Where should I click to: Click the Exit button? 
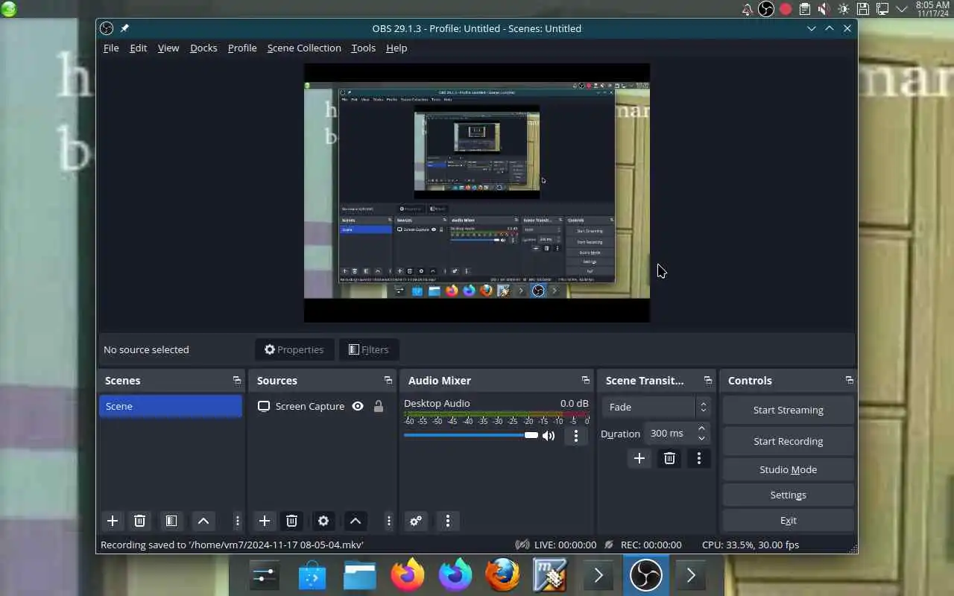(x=788, y=520)
